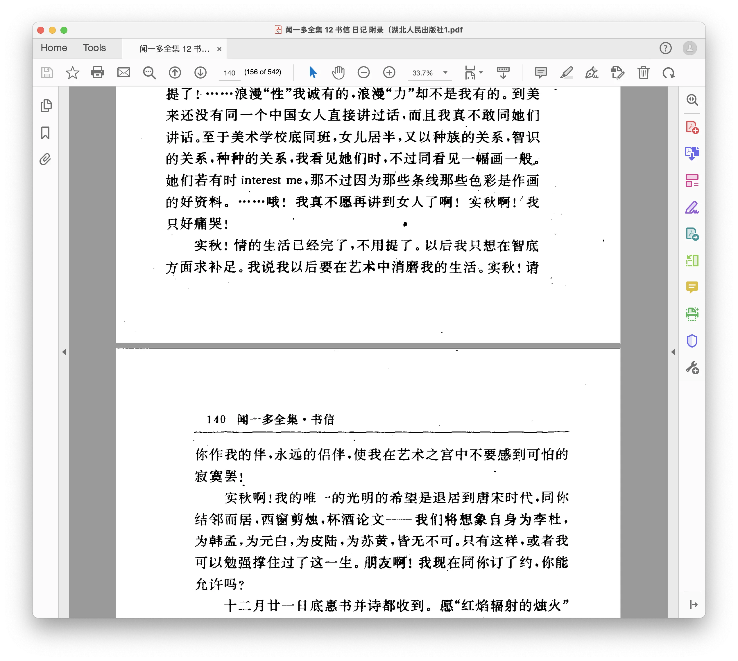Click the page number input field
Image resolution: width=738 pixels, height=661 pixels.
(x=229, y=73)
